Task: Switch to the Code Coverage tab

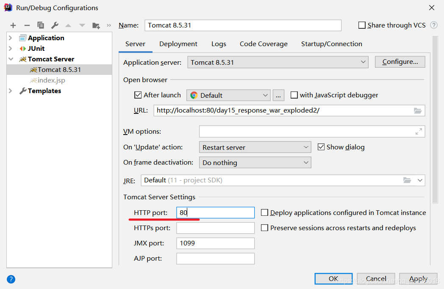Action: tap(264, 44)
